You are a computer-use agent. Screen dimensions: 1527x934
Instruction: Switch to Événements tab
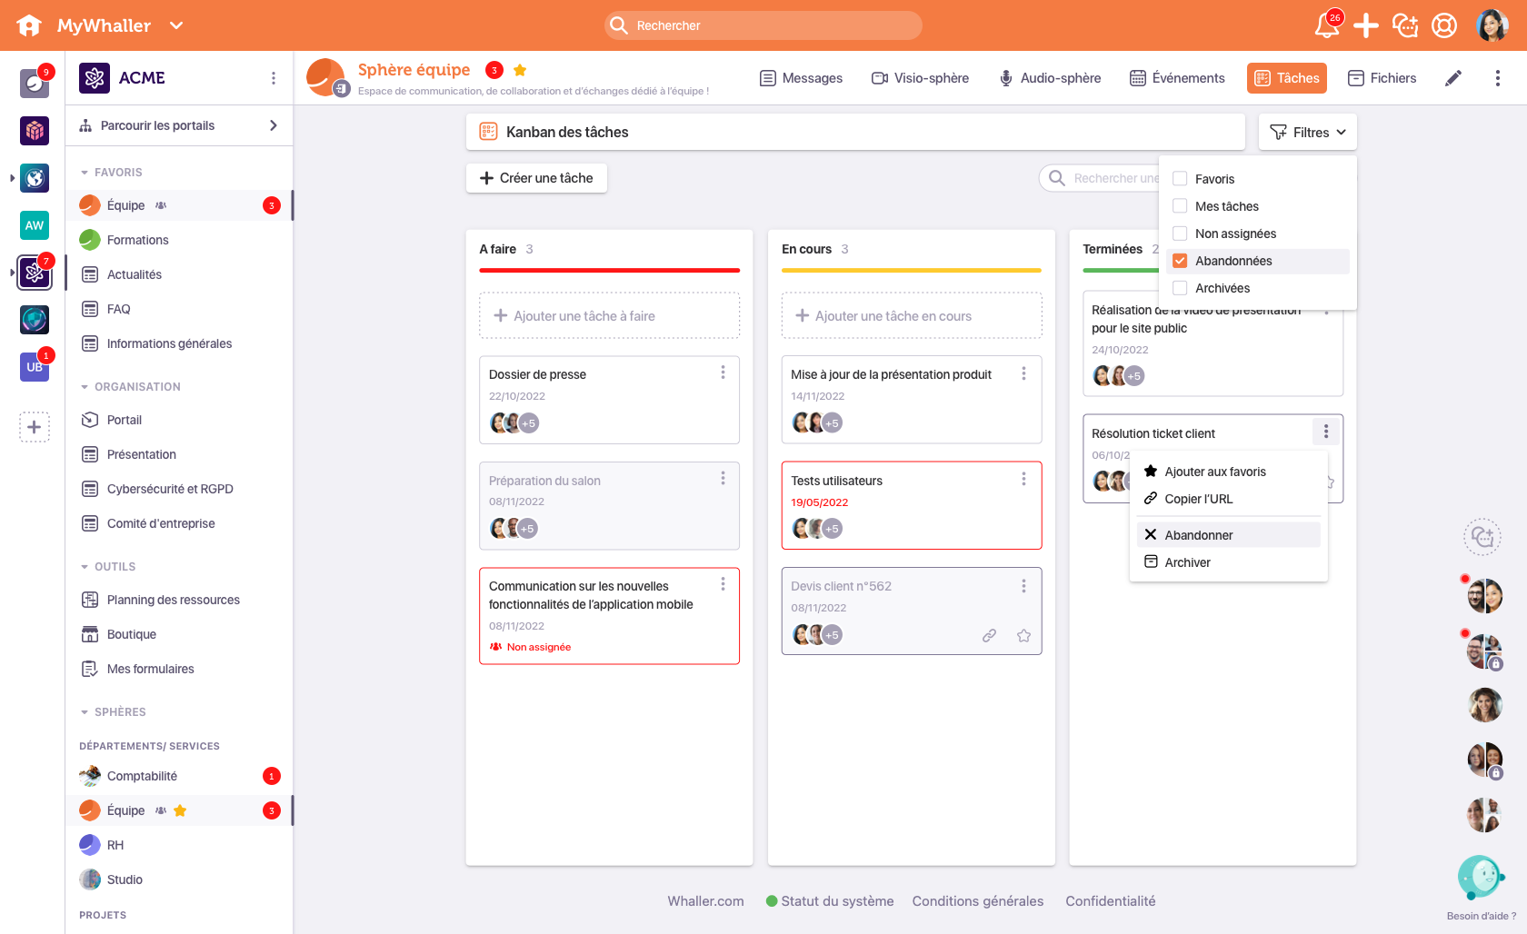[x=1177, y=78]
